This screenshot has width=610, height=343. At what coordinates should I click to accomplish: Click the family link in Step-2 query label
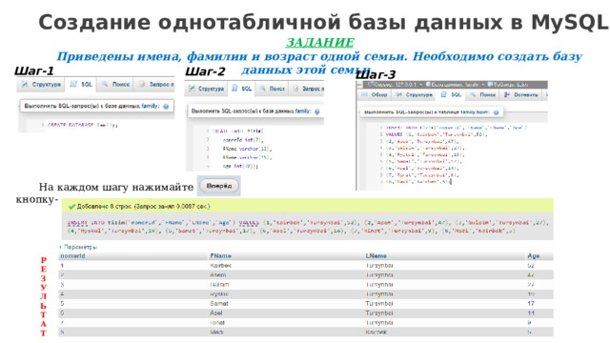pos(303,111)
